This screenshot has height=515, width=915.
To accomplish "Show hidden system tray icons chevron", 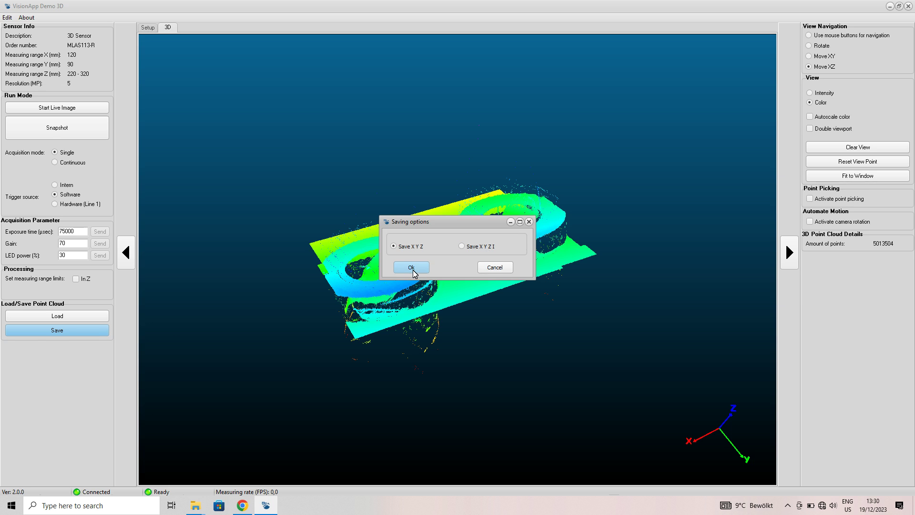I will pyautogui.click(x=787, y=505).
